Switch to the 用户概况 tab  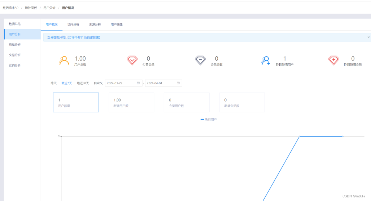pos(52,25)
